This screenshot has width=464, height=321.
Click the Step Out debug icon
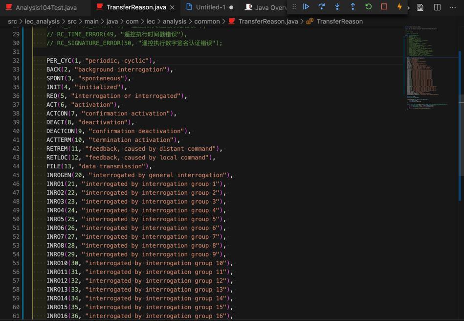(353, 6)
